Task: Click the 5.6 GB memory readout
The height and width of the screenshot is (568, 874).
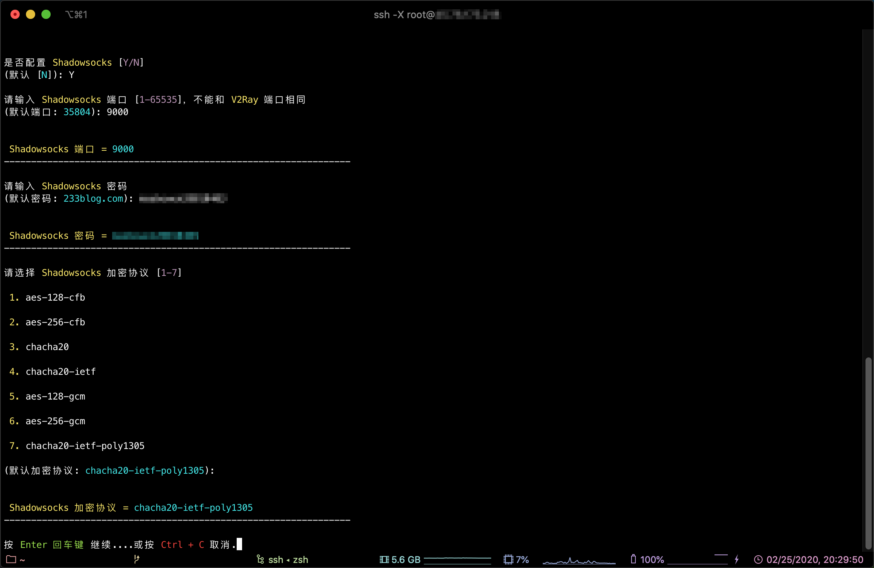Action: (x=406, y=559)
